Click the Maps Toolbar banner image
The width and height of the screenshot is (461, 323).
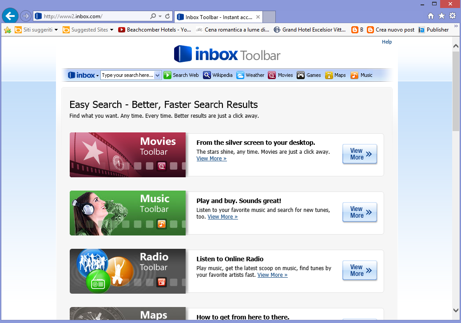(127, 314)
